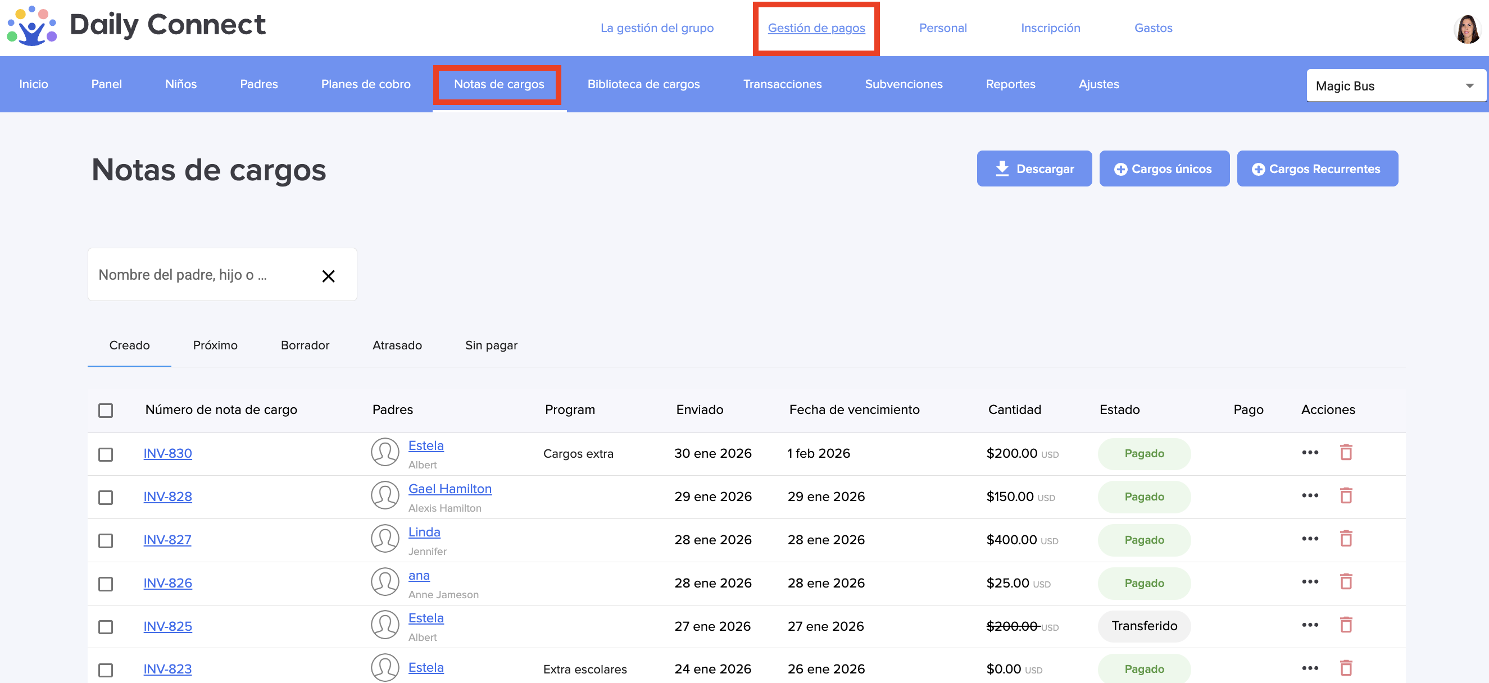Switch to the Atrasado tab
This screenshot has height=683, width=1489.
point(397,345)
